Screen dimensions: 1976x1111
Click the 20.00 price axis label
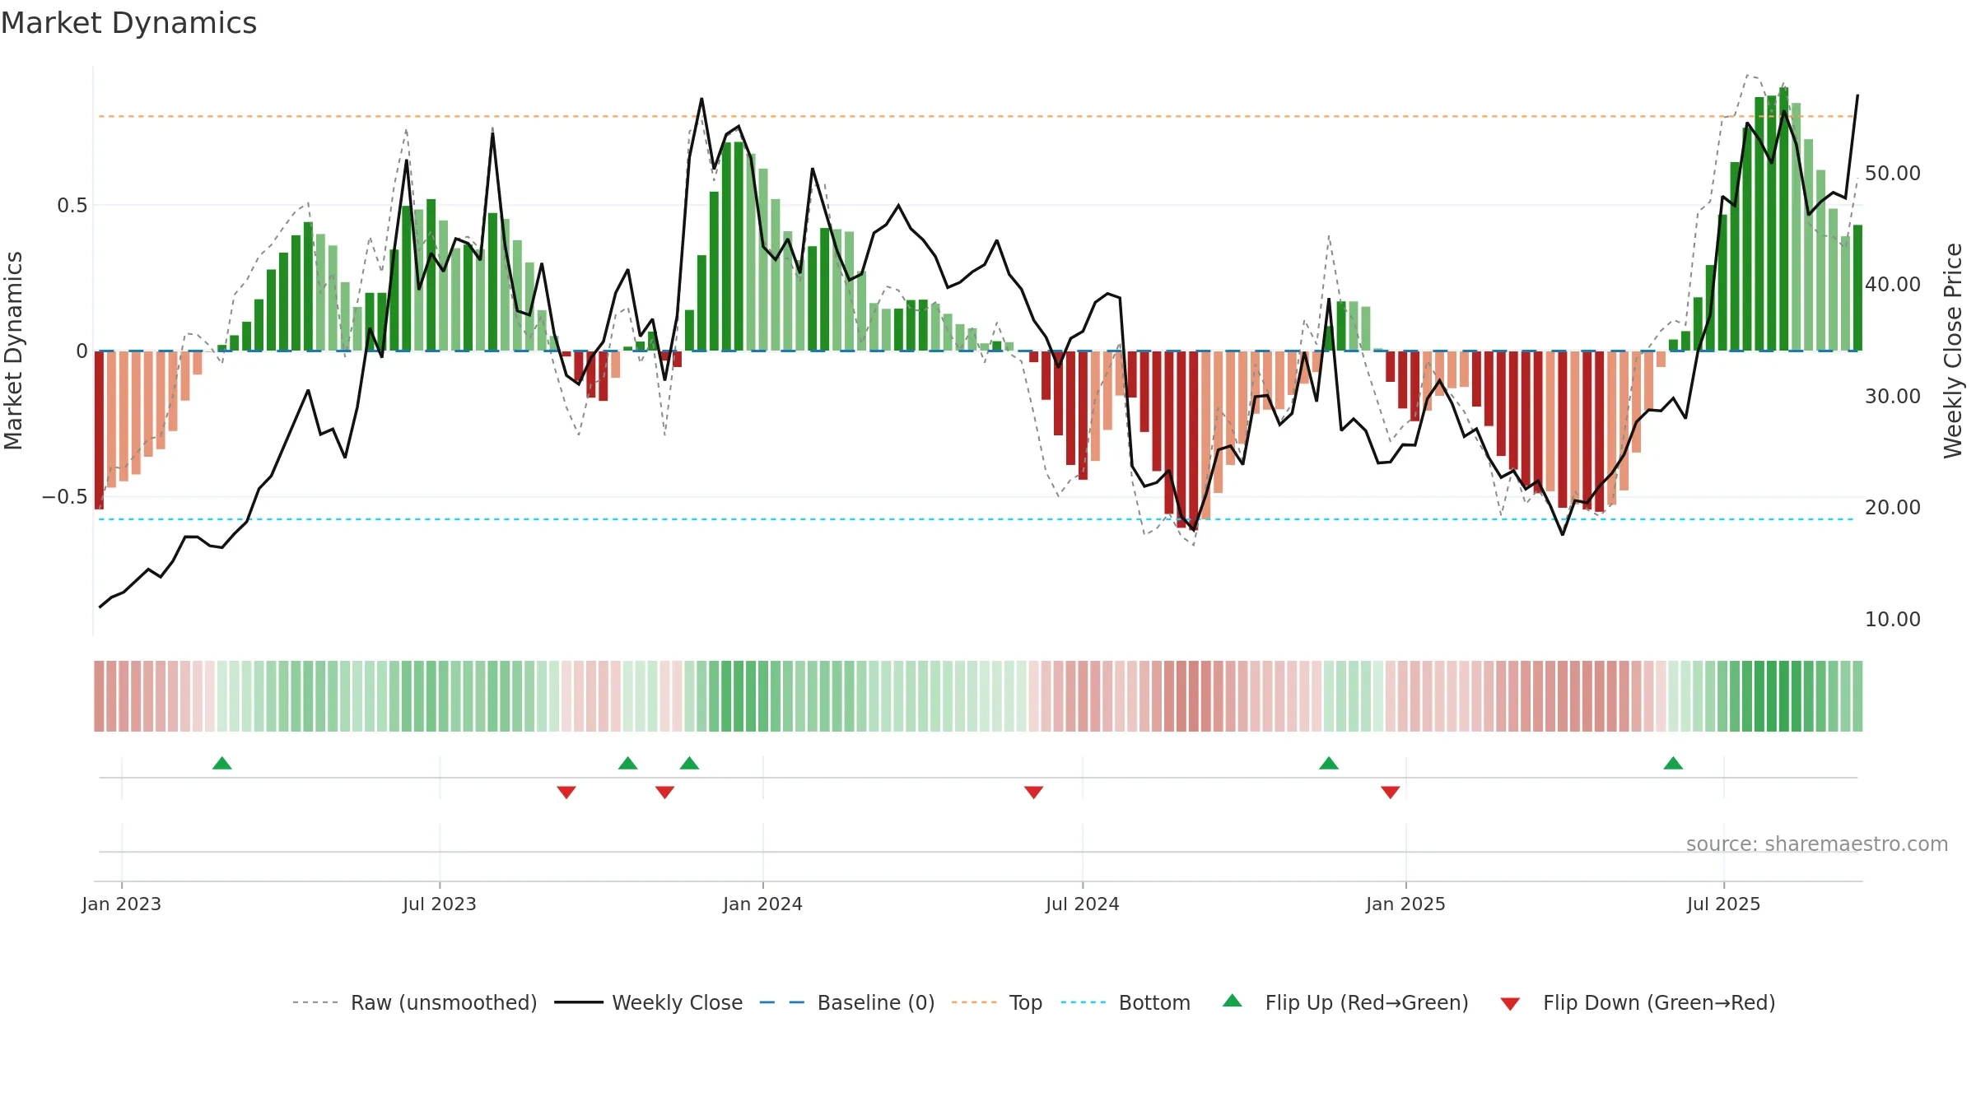point(1893,508)
